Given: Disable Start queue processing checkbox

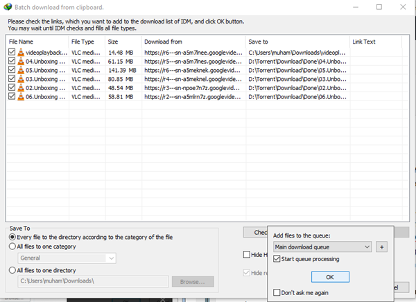Looking at the screenshot, I should click(278, 259).
